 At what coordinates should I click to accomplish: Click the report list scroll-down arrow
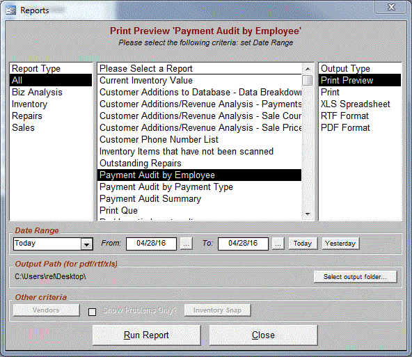coord(308,214)
